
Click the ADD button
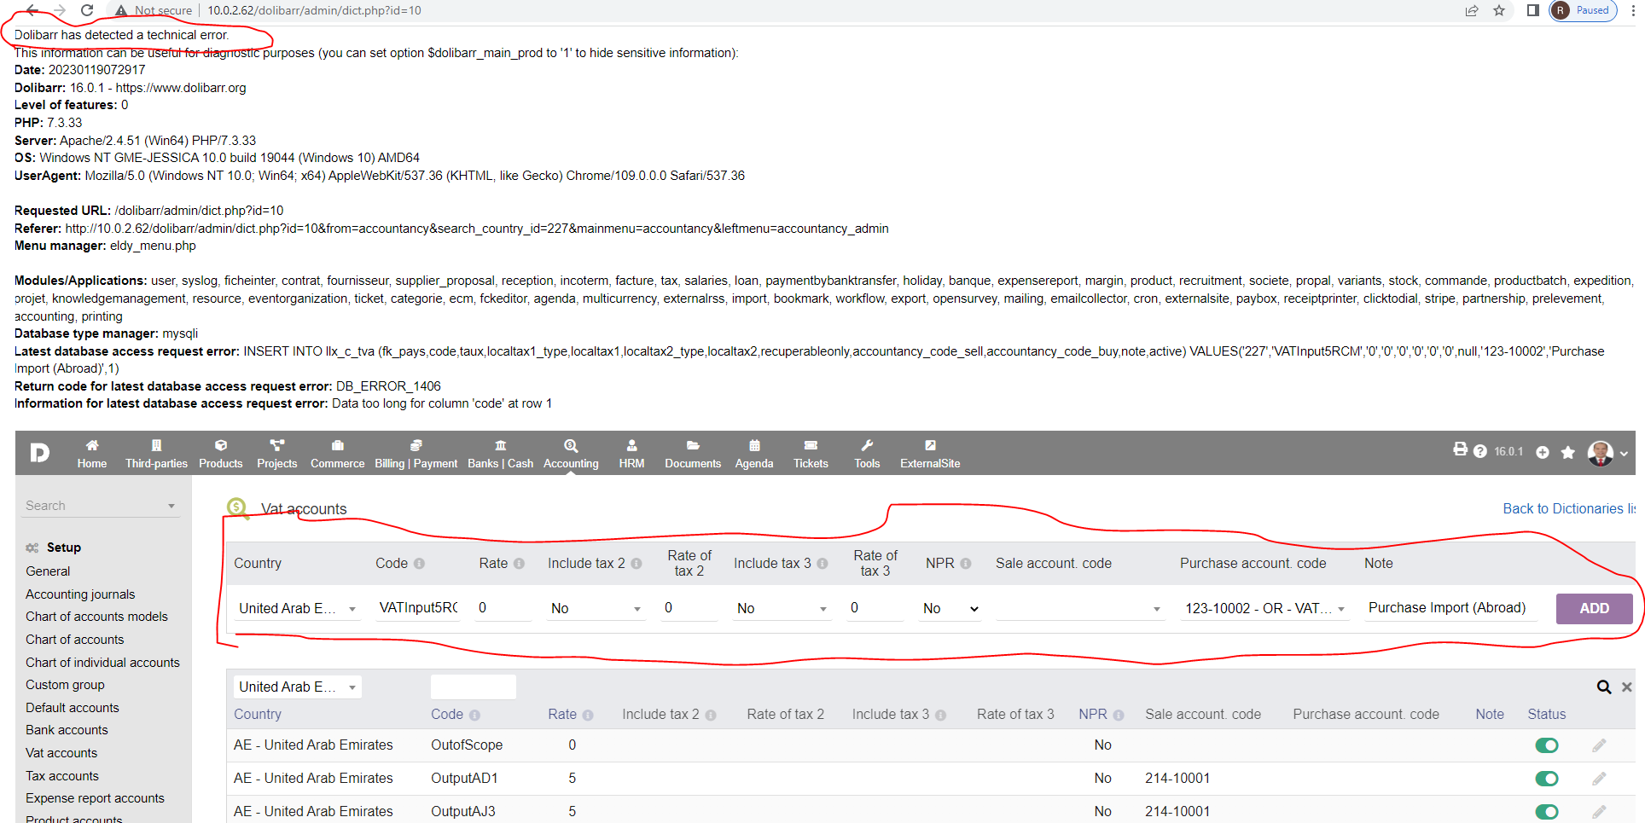(1594, 608)
